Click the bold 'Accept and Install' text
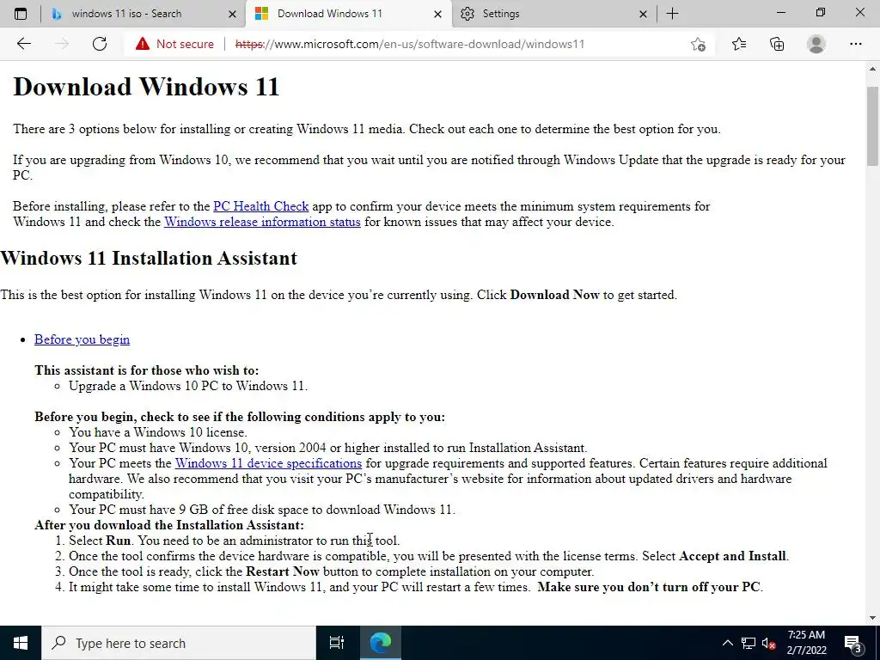The height and width of the screenshot is (660, 880). (732, 556)
